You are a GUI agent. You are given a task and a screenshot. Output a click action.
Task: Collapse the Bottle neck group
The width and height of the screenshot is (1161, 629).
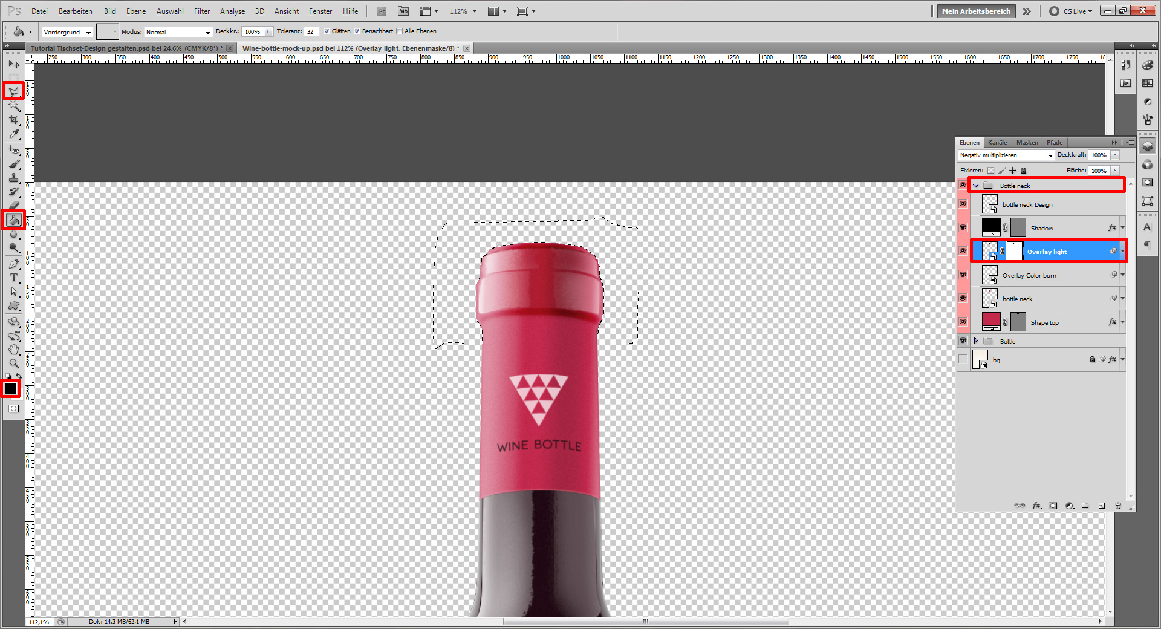(975, 185)
